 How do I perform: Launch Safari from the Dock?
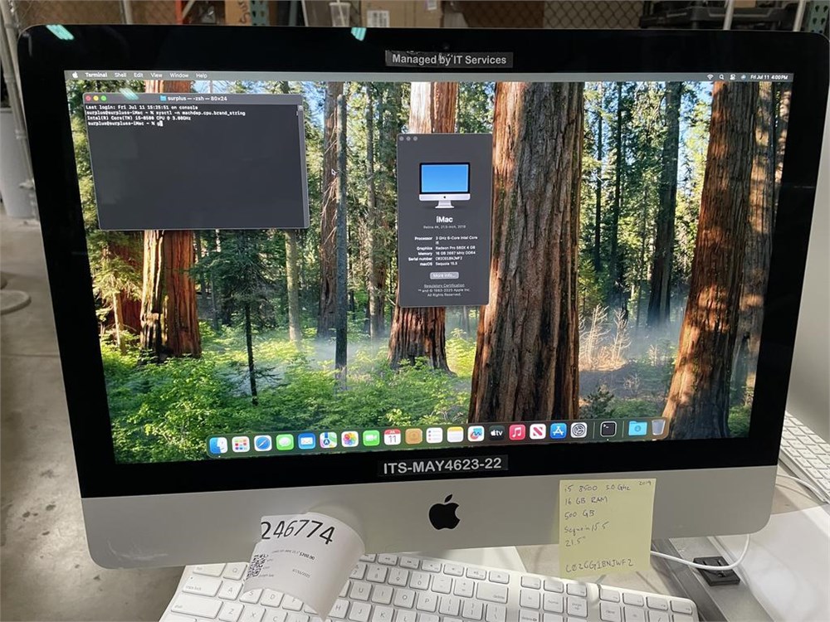tap(262, 443)
